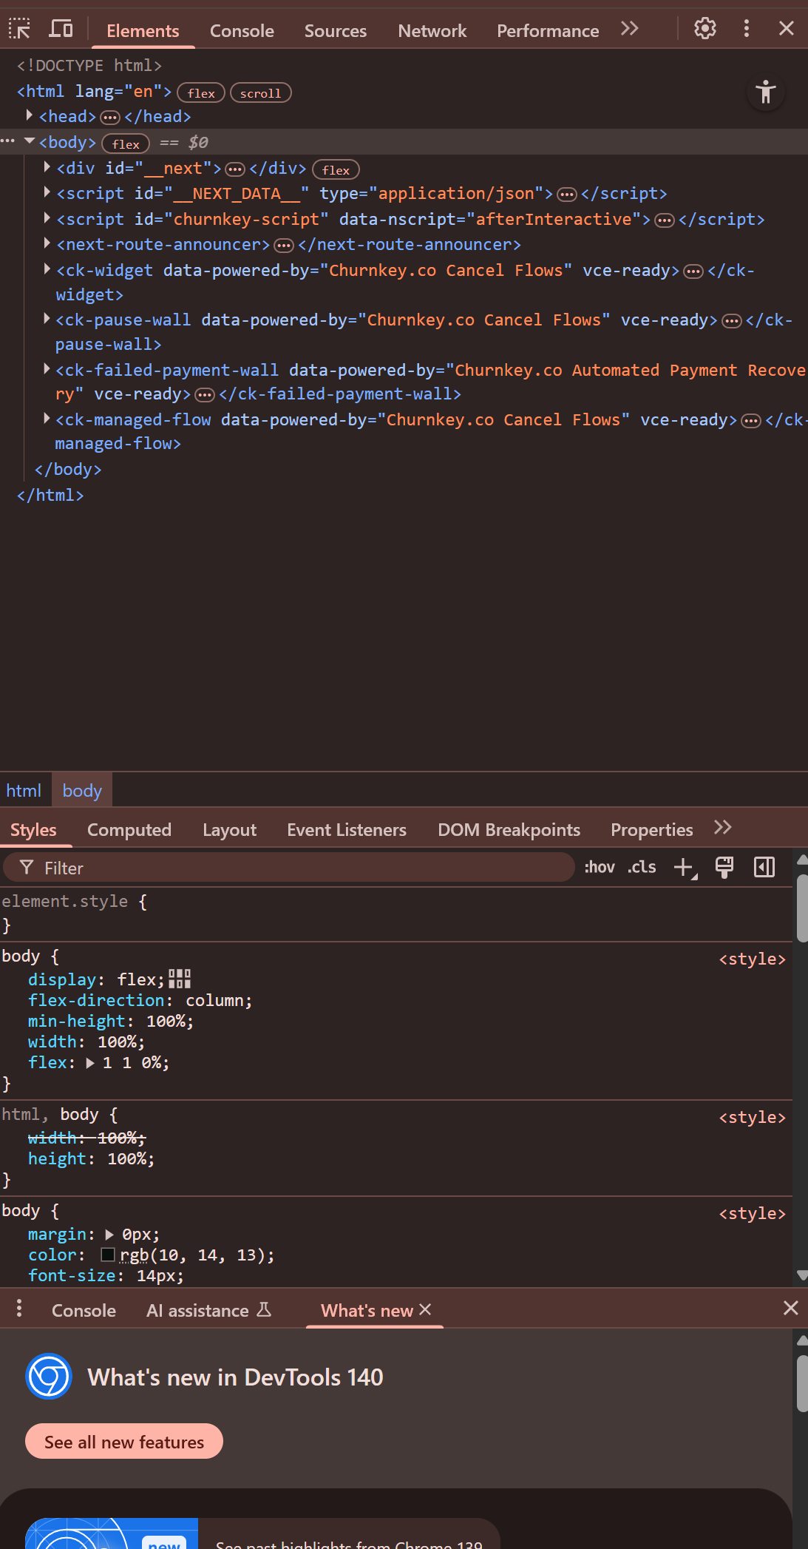Open the Computed styles tab

(129, 830)
